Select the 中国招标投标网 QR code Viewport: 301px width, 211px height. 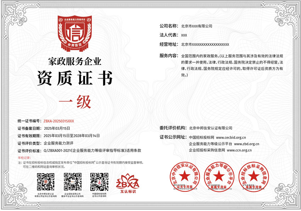point(99,182)
